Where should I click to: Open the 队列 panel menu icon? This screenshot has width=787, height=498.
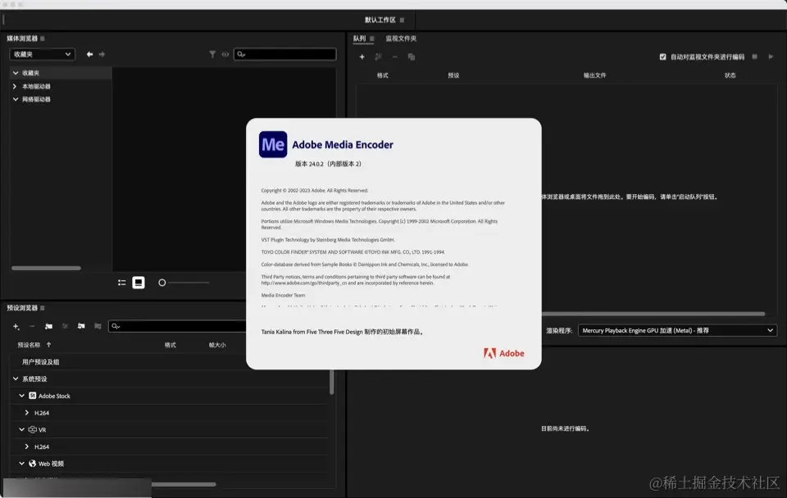coord(372,38)
